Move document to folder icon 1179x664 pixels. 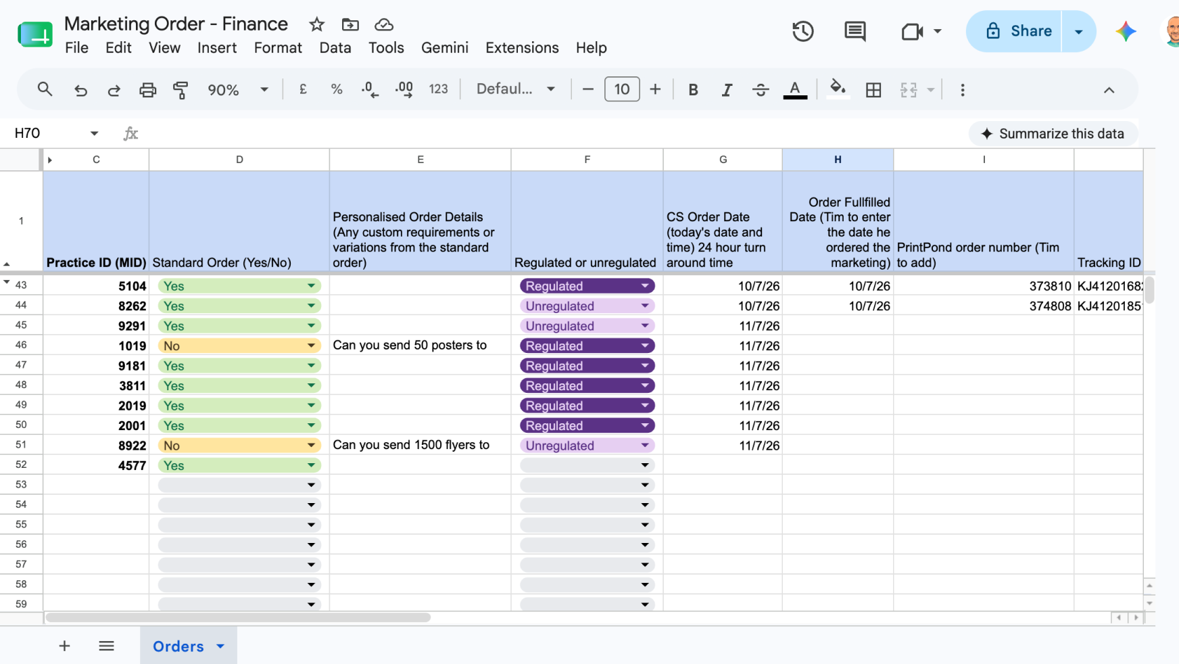tap(350, 25)
